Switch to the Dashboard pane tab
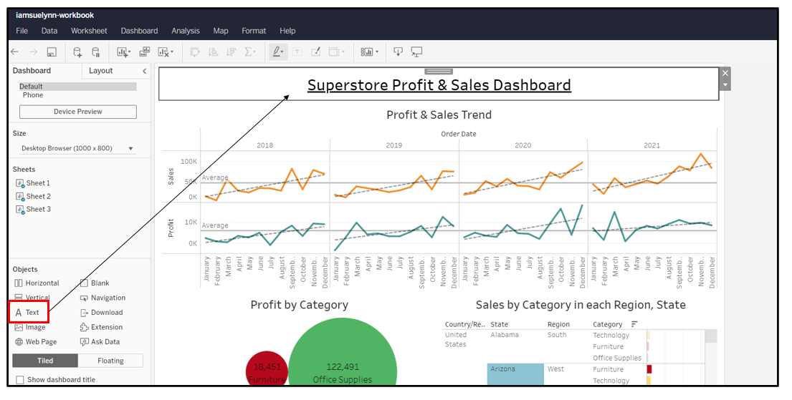The width and height of the screenshot is (792, 400). pos(32,71)
